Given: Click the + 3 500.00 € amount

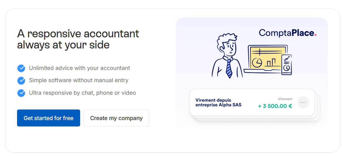Looking at the screenshot, I should click(275, 106).
